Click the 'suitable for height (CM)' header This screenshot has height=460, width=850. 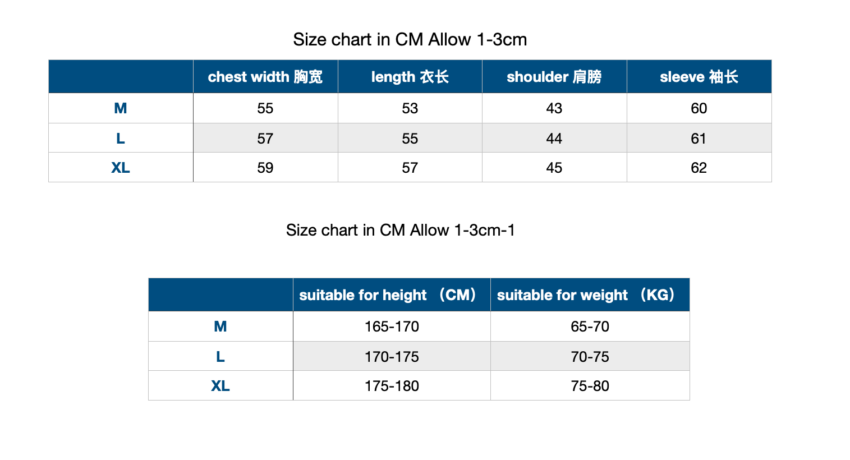point(392,295)
